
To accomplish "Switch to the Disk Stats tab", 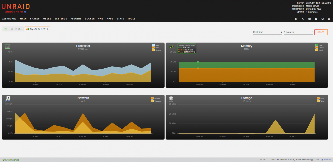I will tap(13, 29).
